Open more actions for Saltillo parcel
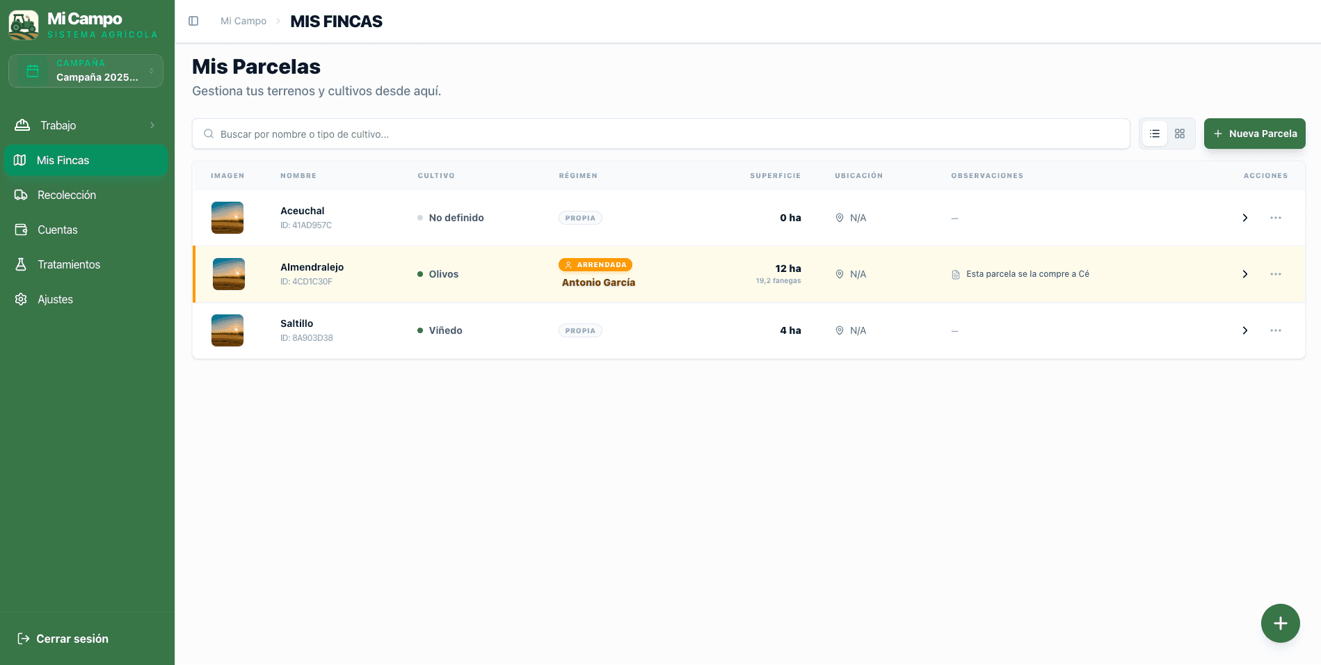 pyautogui.click(x=1275, y=330)
